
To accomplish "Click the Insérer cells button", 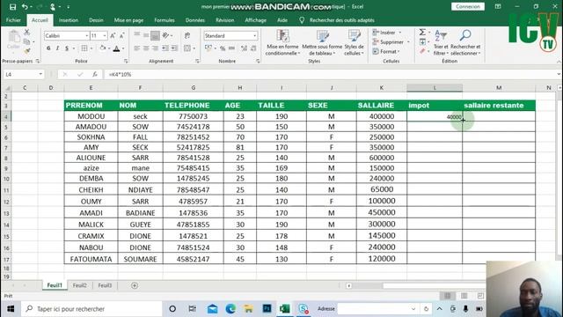I will click(387, 33).
